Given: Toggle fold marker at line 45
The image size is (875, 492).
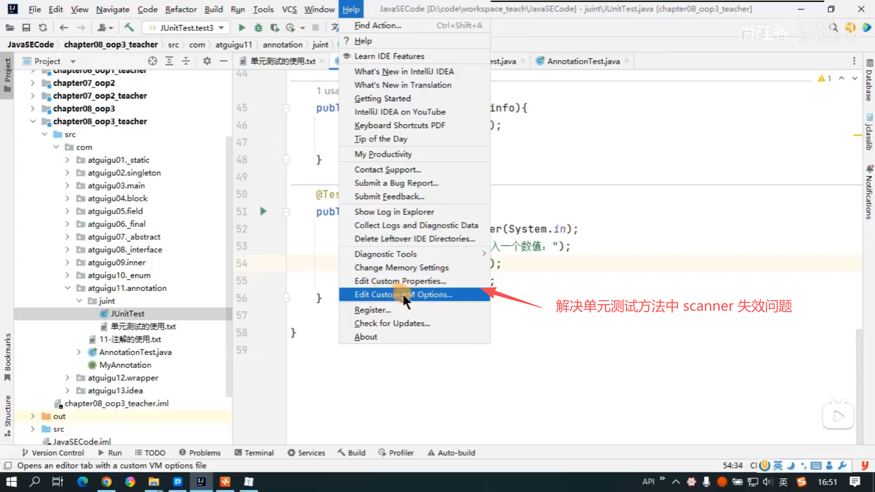Looking at the screenshot, I should pos(286,108).
